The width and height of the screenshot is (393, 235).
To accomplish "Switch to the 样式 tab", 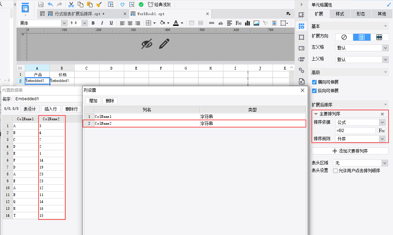I will click(x=340, y=14).
